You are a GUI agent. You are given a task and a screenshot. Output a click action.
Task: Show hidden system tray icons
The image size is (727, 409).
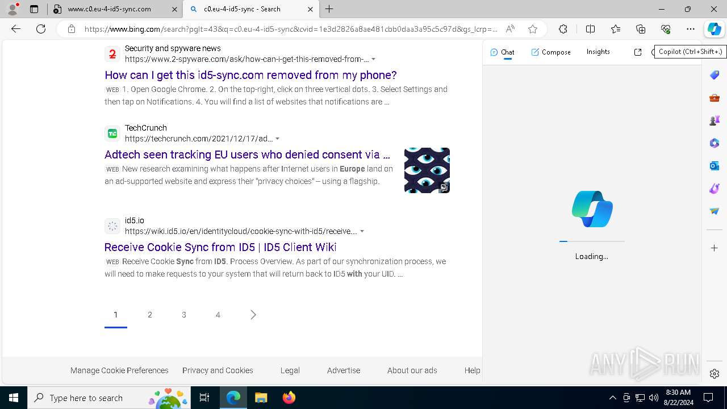tap(612, 398)
